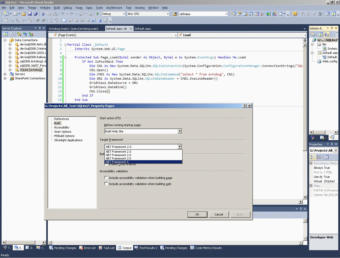Click the Cut scissors icon
This screenshot has height=258, width=340.
(x=43, y=14)
